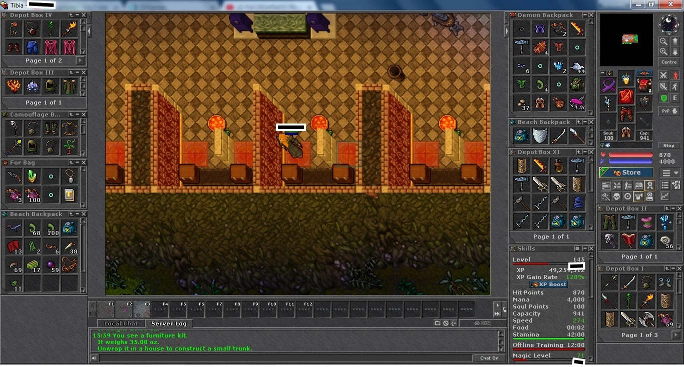This screenshot has width=684, height=367.
Task: Toggle the PvP hand mode
Action: point(669,111)
